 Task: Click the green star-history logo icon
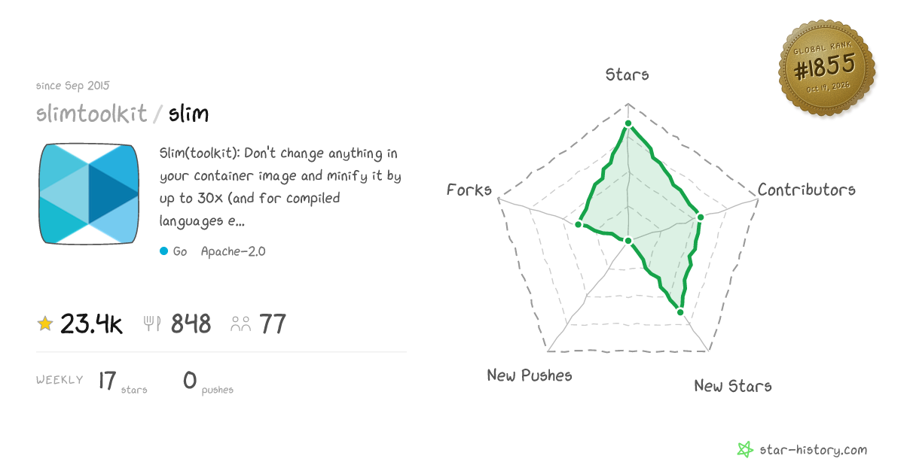point(745,450)
